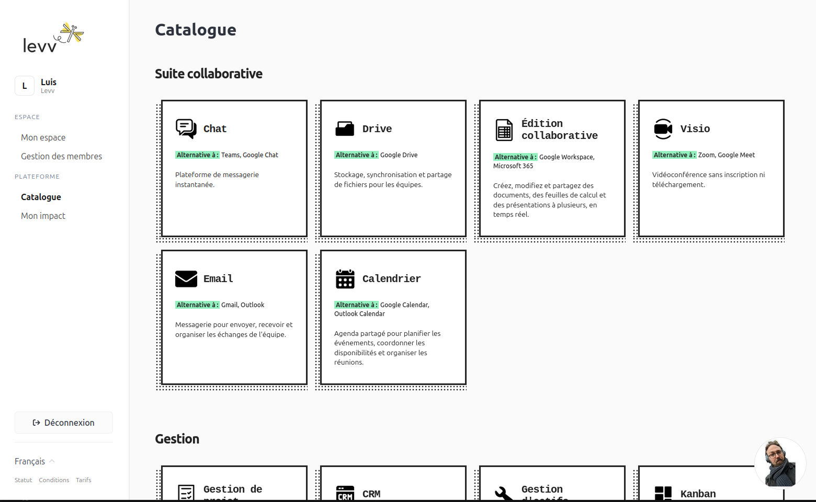The height and width of the screenshot is (502, 816).
Task: Click the L user avatar badge
Action: (25, 86)
